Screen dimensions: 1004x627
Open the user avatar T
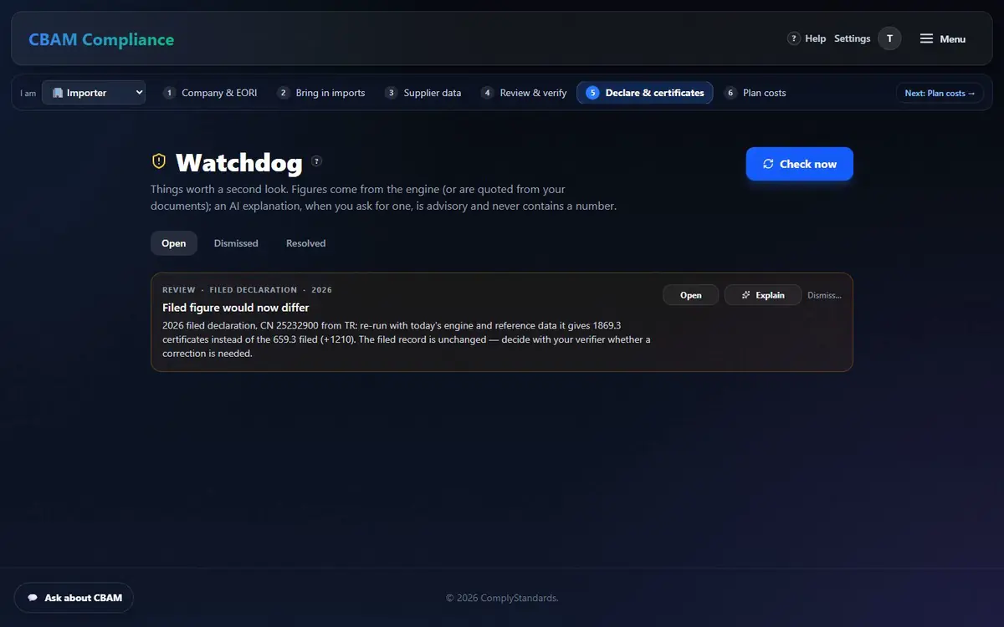click(x=889, y=38)
